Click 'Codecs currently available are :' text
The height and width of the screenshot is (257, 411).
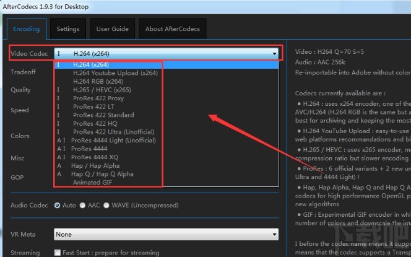coord(340,94)
